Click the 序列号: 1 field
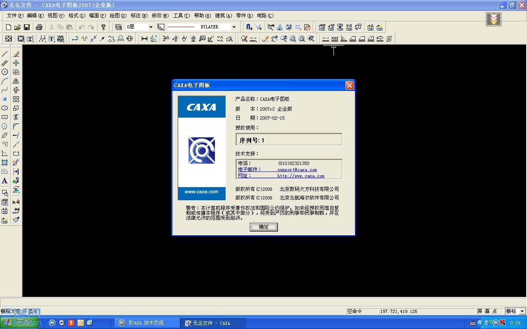Viewport: 527px width, 329px height. tap(289, 139)
